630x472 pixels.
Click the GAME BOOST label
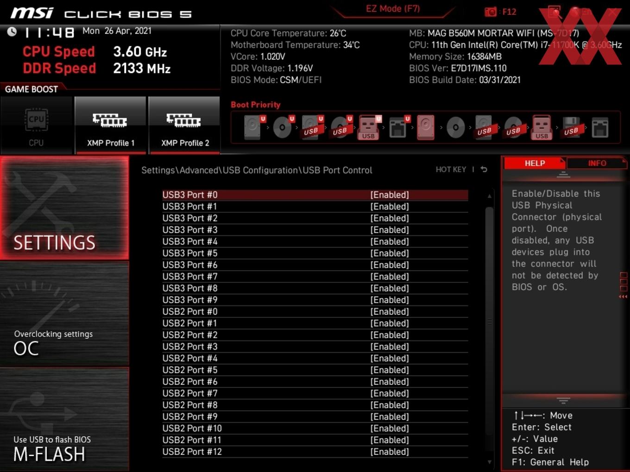tap(31, 89)
